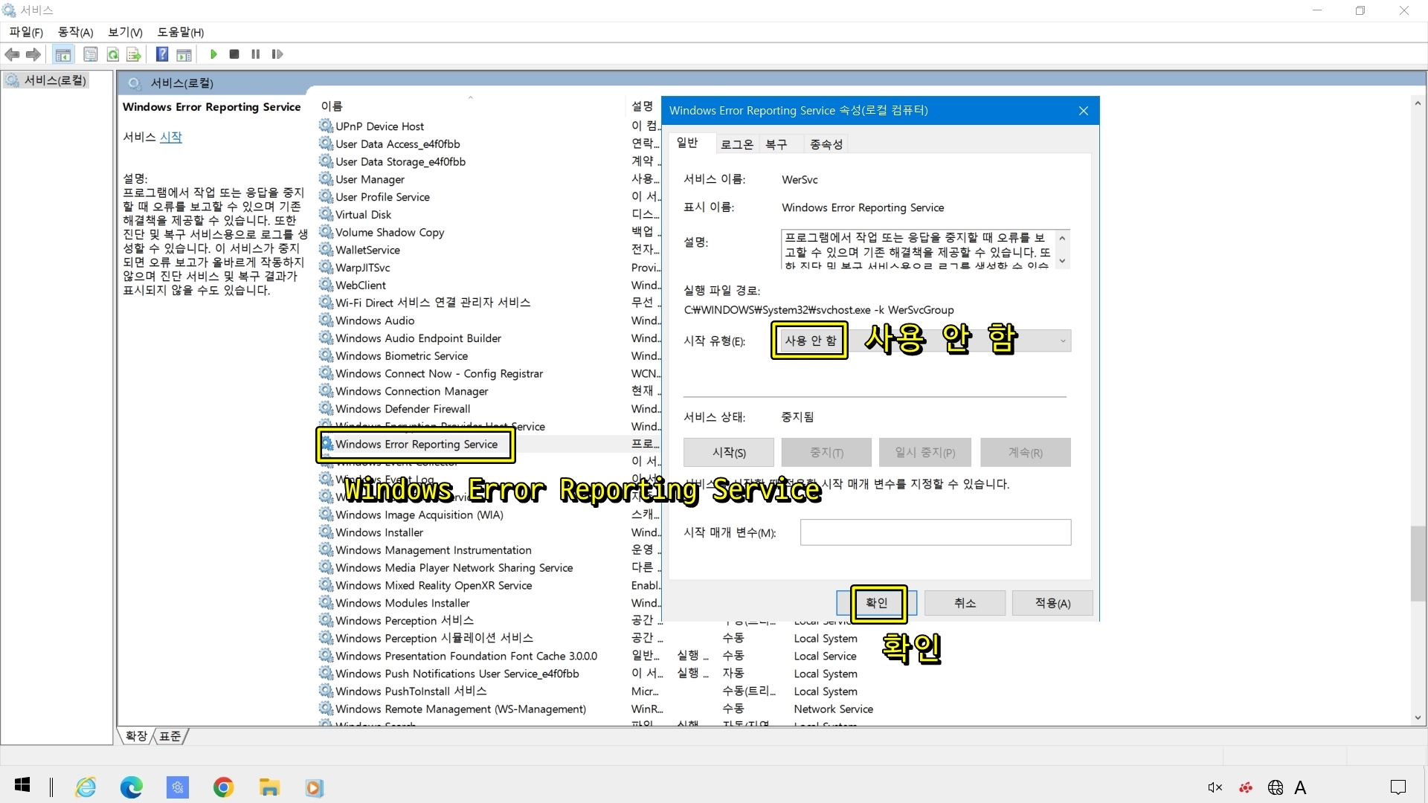Image resolution: width=1428 pixels, height=803 pixels.
Task: Click the muted volume tray icon
Action: 1215,787
